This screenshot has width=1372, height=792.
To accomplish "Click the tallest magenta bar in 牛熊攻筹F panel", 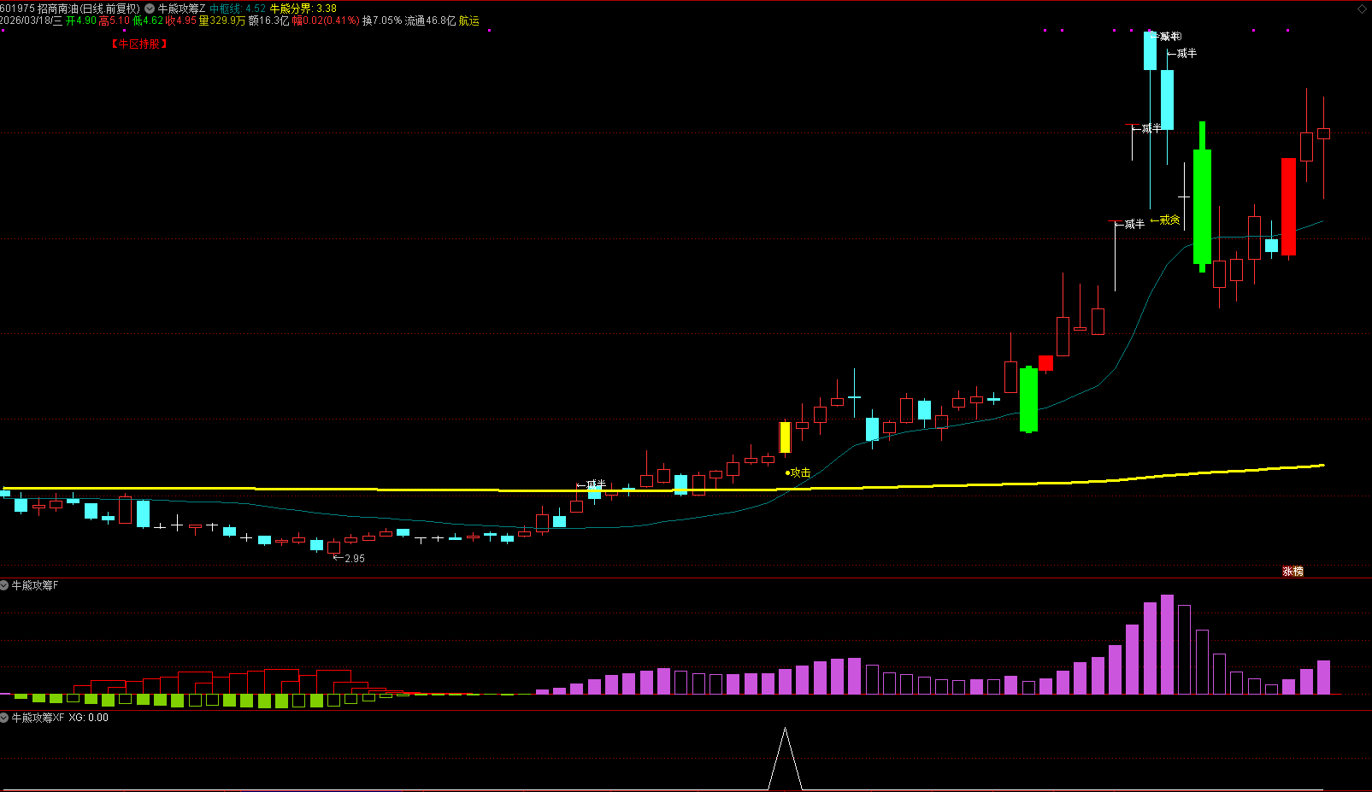I will click(1167, 644).
